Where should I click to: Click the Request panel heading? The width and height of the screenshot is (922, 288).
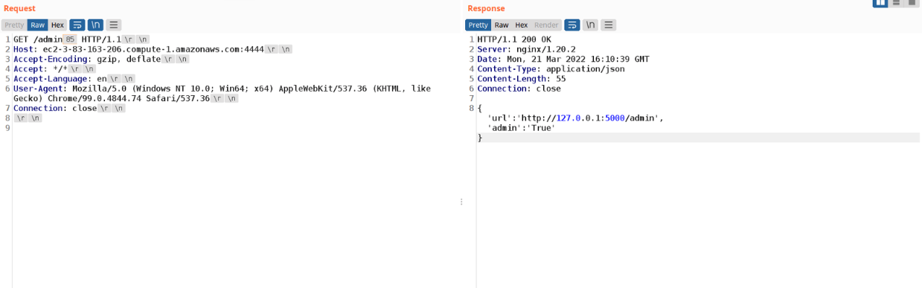20,8
